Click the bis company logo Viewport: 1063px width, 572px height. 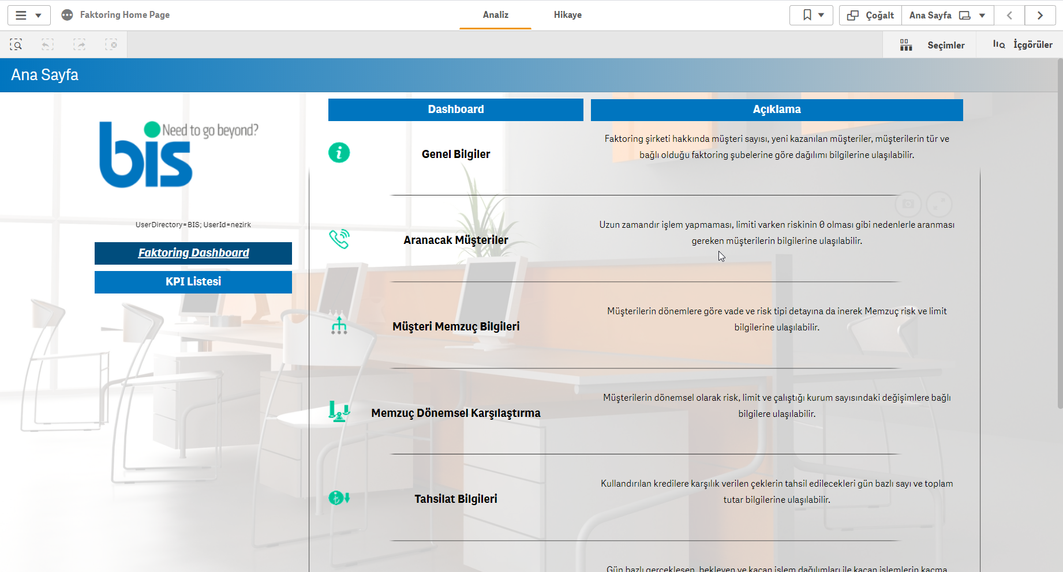(179, 154)
